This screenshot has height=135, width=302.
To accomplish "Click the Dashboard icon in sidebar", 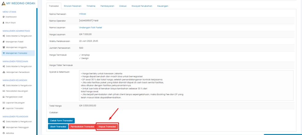I will click(4, 17).
